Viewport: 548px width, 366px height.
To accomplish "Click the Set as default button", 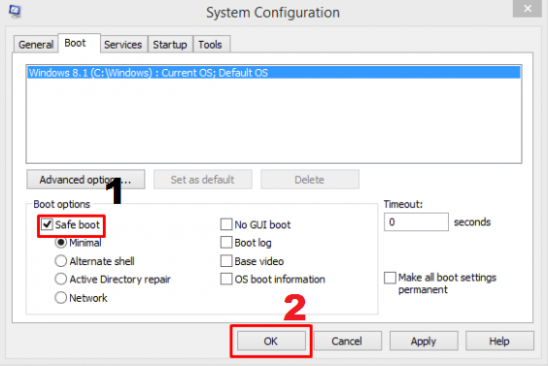I will pos(203,180).
